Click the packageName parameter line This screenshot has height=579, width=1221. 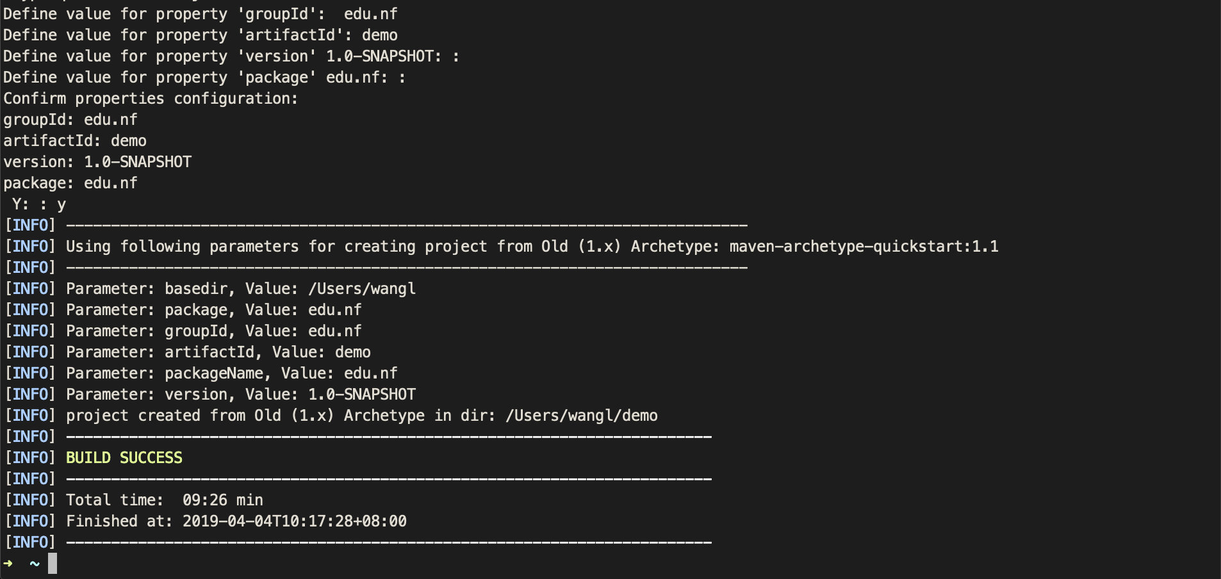[x=231, y=373]
